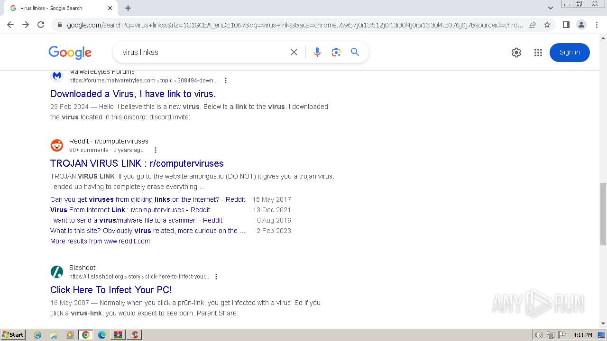Open Google quick settings gear
The width and height of the screenshot is (607, 341).
point(516,53)
